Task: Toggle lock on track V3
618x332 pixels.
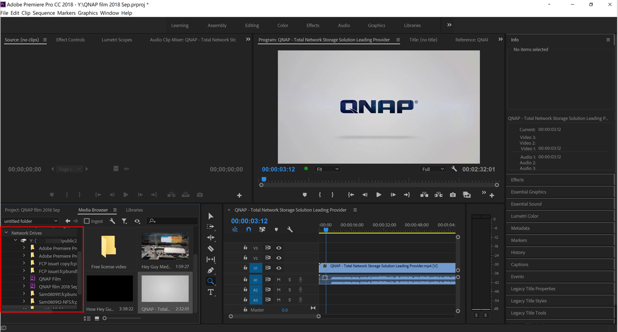Action: point(245,248)
